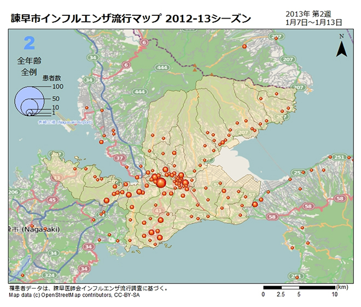This screenshot has width=361, height=307.
Task: Click the black and white scale bar
Action: (299, 287)
